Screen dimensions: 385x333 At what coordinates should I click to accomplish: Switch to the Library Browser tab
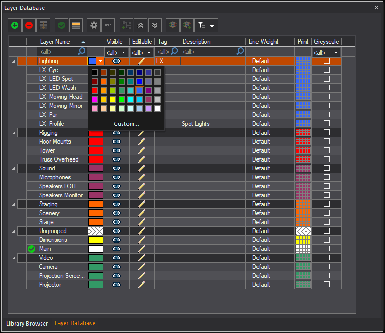pyautogui.click(x=27, y=324)
